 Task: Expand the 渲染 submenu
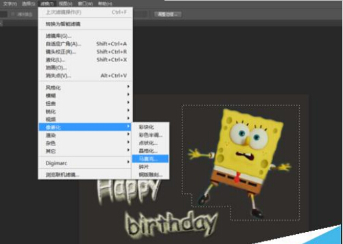click(86, 135)
